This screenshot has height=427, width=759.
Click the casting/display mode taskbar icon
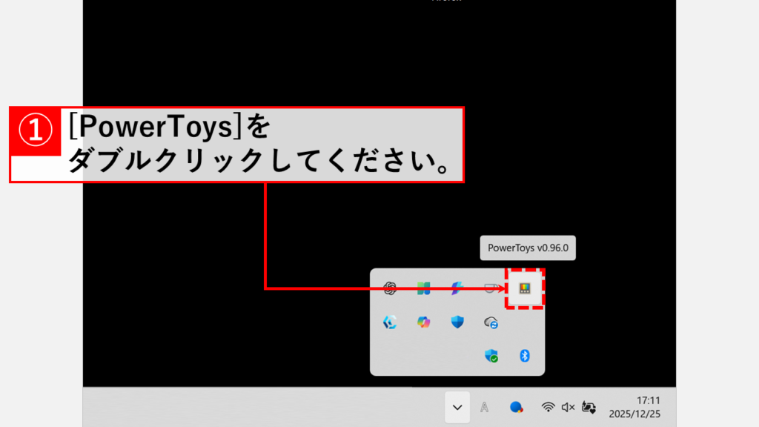(x=589, y=407)
